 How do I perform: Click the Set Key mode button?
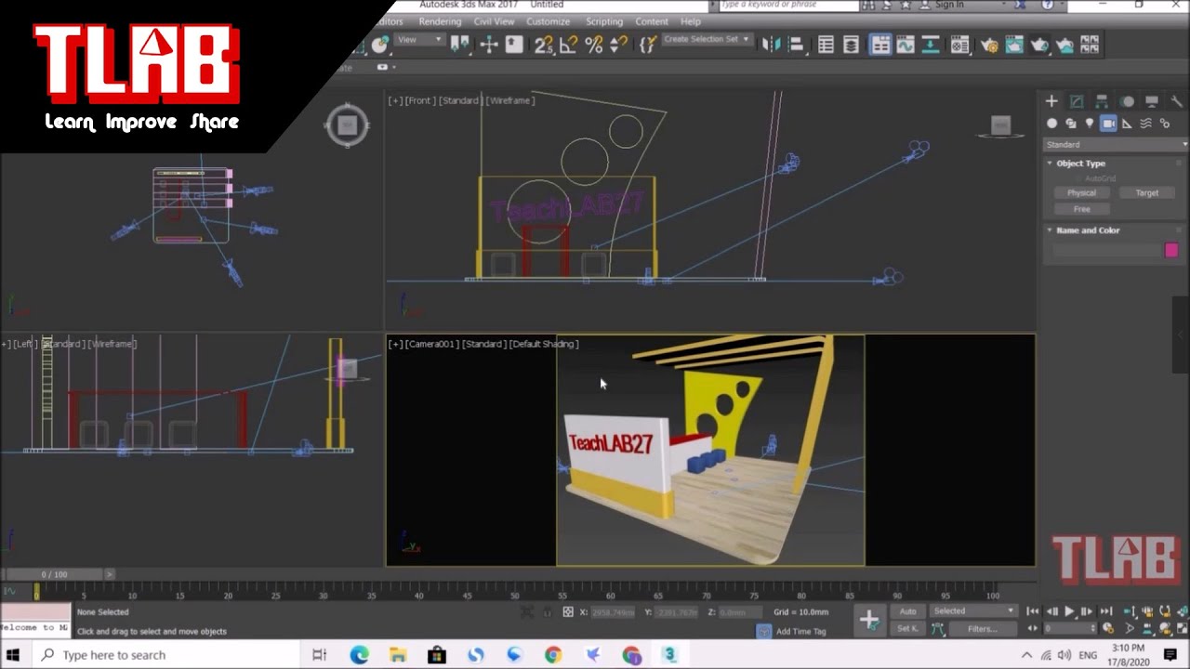point(907,629)
